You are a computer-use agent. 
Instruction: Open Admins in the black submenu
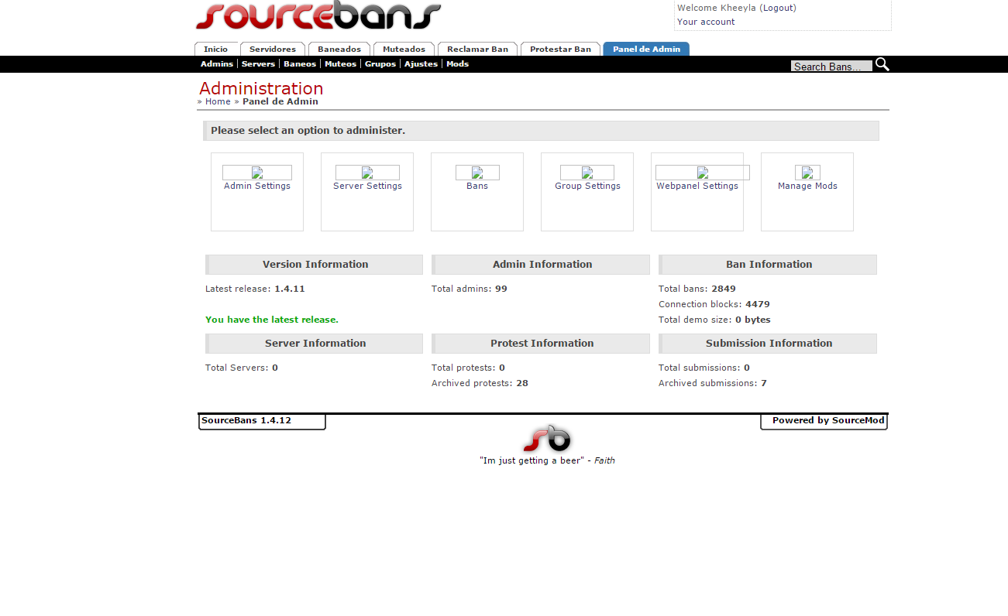coord(217,64)
